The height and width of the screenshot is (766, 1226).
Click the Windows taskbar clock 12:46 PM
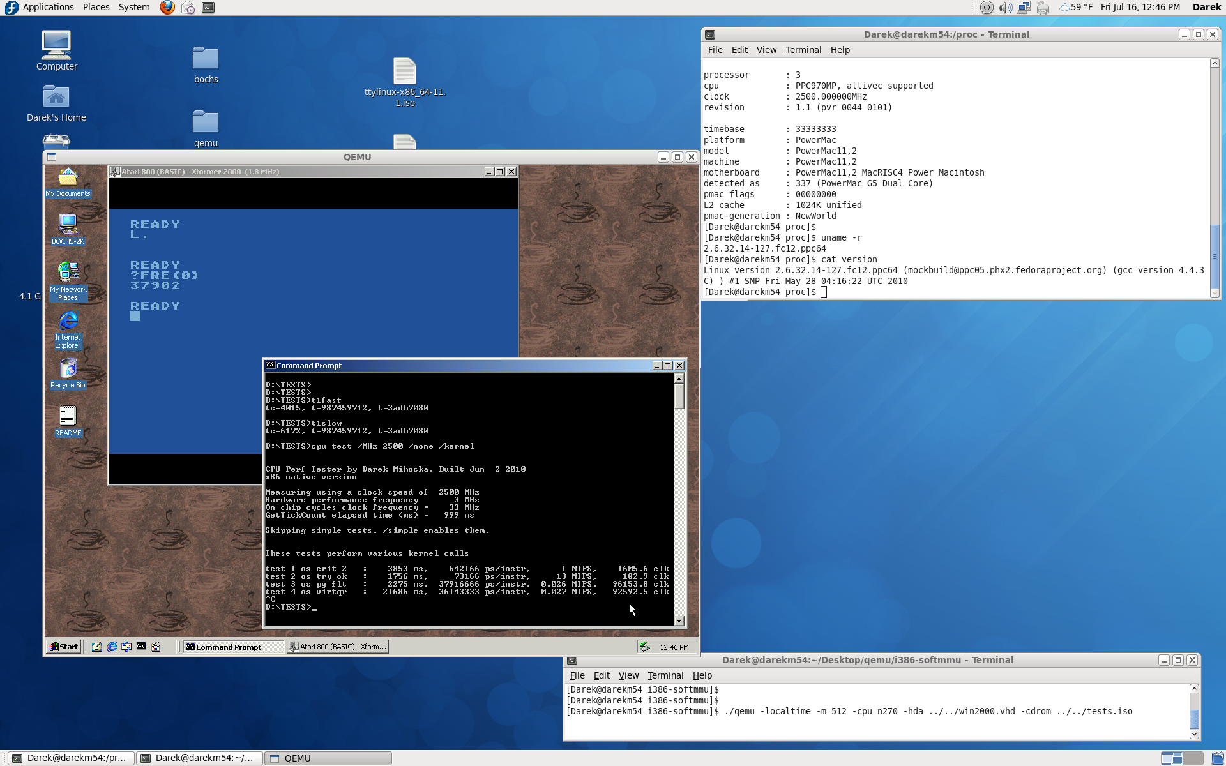674,647
